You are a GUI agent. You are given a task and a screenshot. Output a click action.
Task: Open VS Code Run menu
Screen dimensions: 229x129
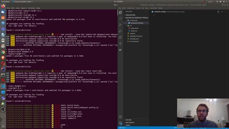147,8
